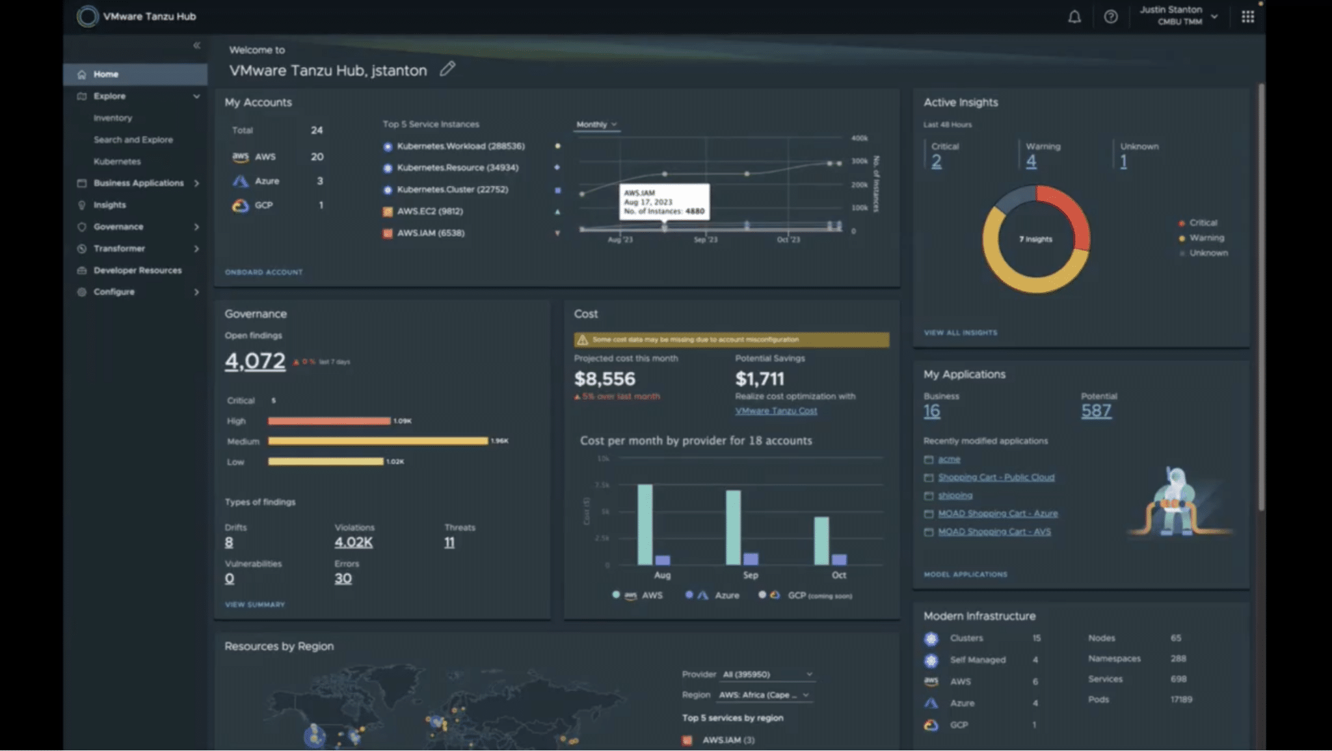Click ONBOARD ACCOUNT link
Viewport: 1332px width, 751px height.
[263, 272]
